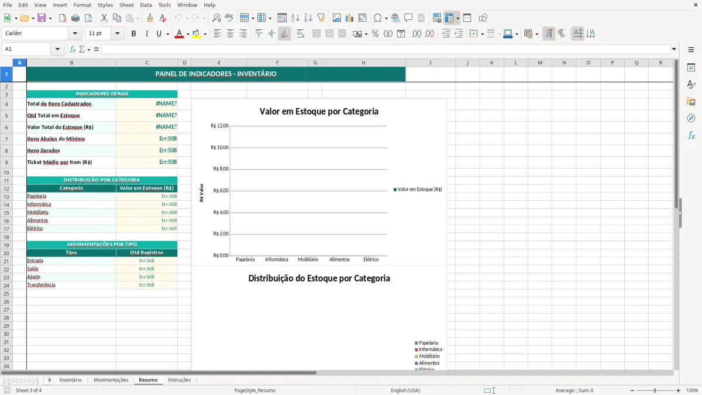Click Sort Descending icon

(308, 18)
